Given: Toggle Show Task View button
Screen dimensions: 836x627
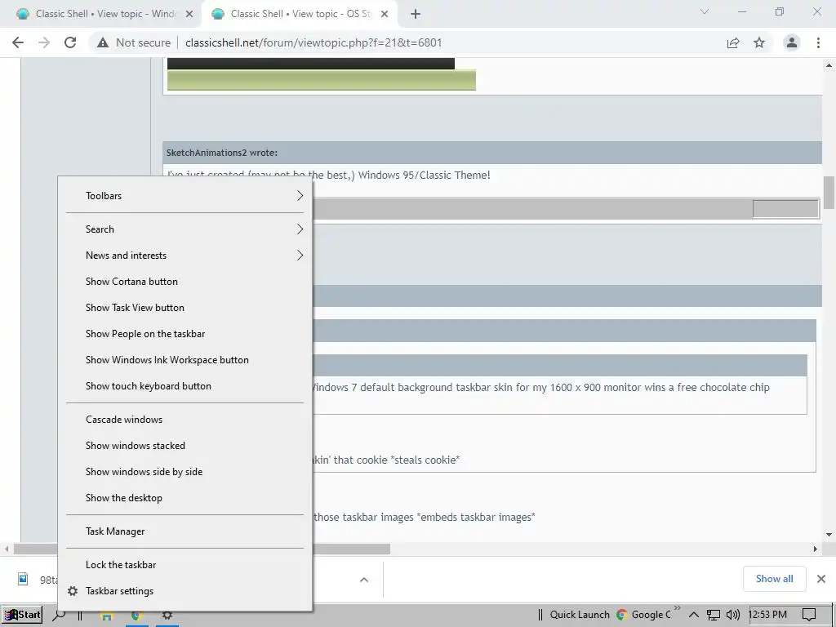Looking at the screenshot, I should (x=185, y=308).
